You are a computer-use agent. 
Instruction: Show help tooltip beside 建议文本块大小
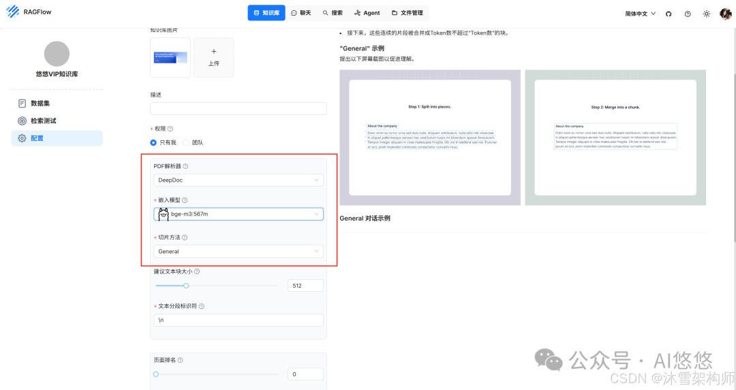click(x=197, y=272)
